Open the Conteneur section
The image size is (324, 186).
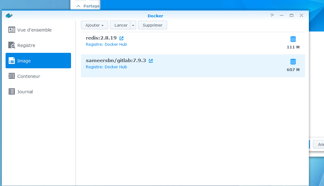pos(38,76)
